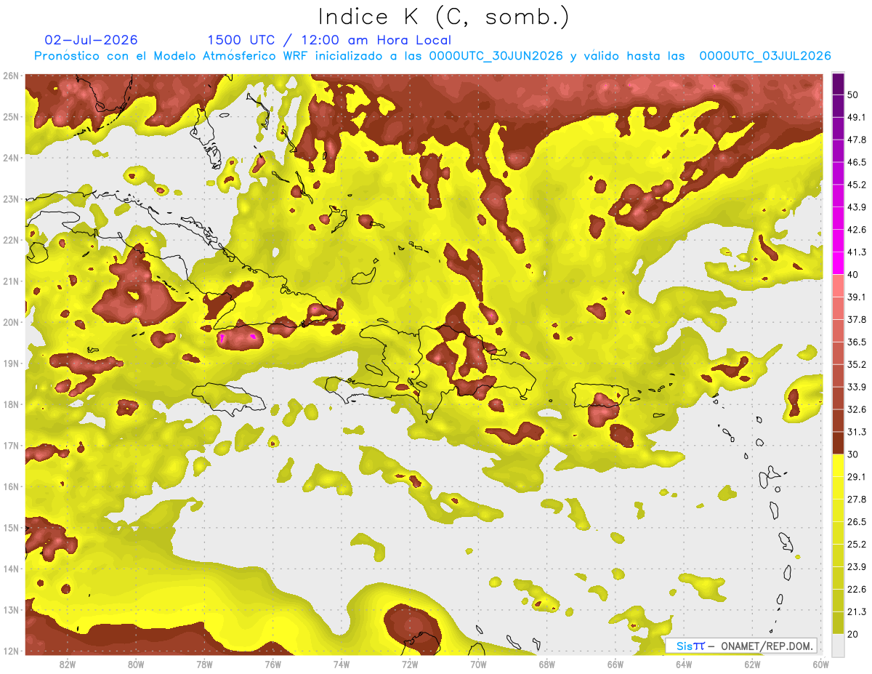The width and height of the screenshot is (872, 674).
Task: Click the "23.9" colorbar label
Action: (x=857, y=566)
